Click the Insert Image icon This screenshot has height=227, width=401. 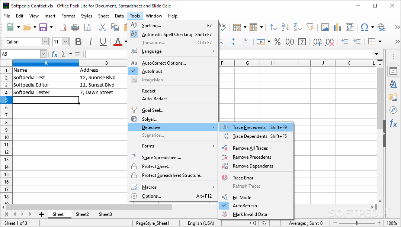325,27
